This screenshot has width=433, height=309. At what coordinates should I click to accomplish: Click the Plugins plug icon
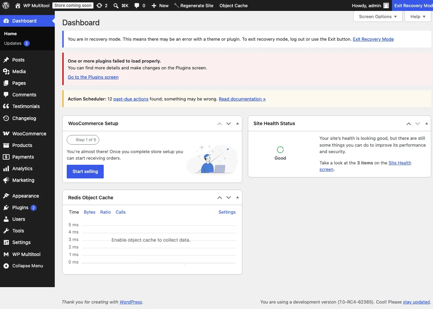[6, 207]
